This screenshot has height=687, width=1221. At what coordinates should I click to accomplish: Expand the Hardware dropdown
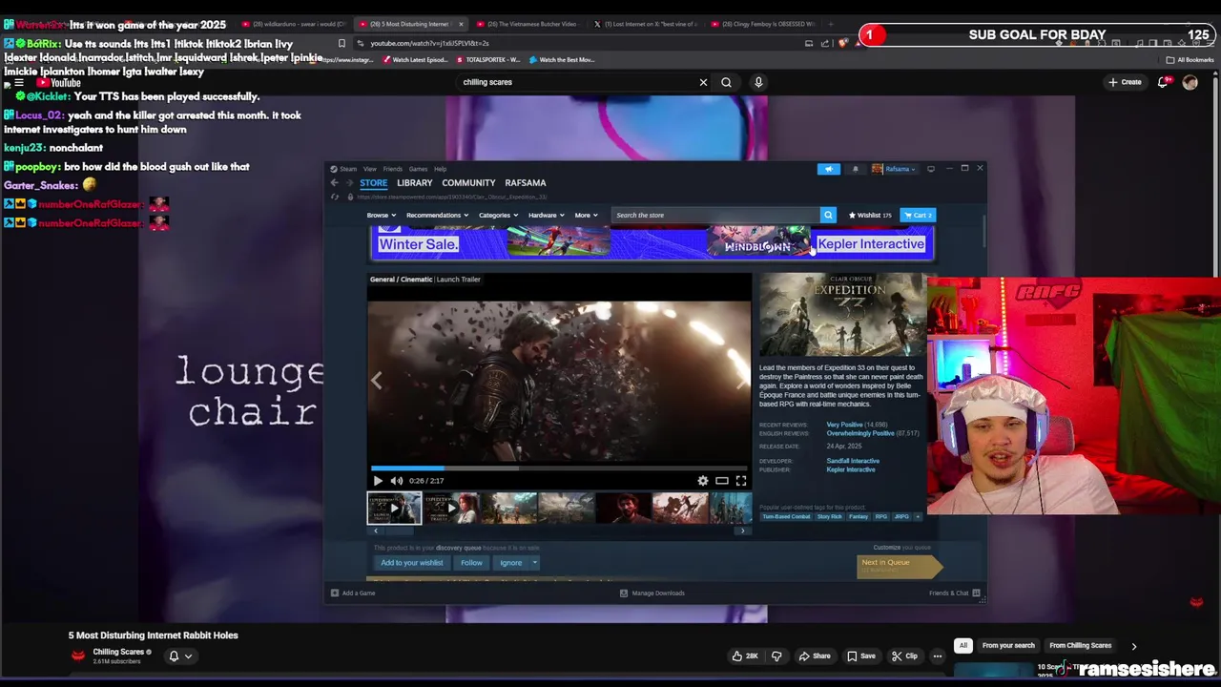(x=547, y=215)
